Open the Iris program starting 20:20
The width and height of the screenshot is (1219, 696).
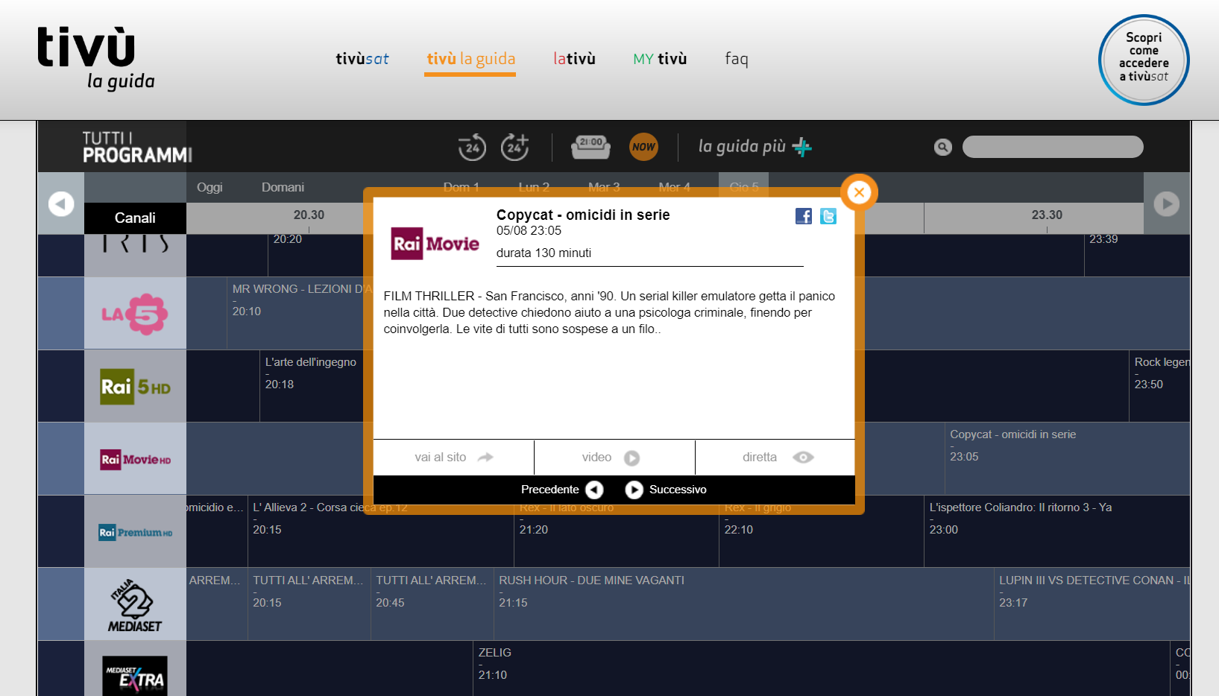pyautogui.click(x=316, y=255)
